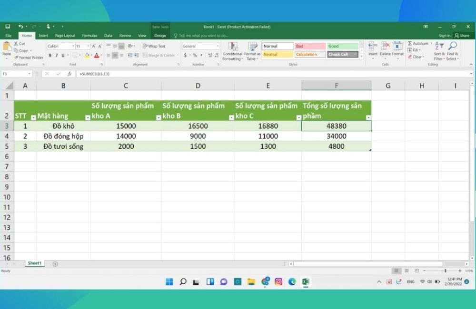Click the Save icon in title bar
The width and height of the screenshot is (476, 309).
pos(8,27)
